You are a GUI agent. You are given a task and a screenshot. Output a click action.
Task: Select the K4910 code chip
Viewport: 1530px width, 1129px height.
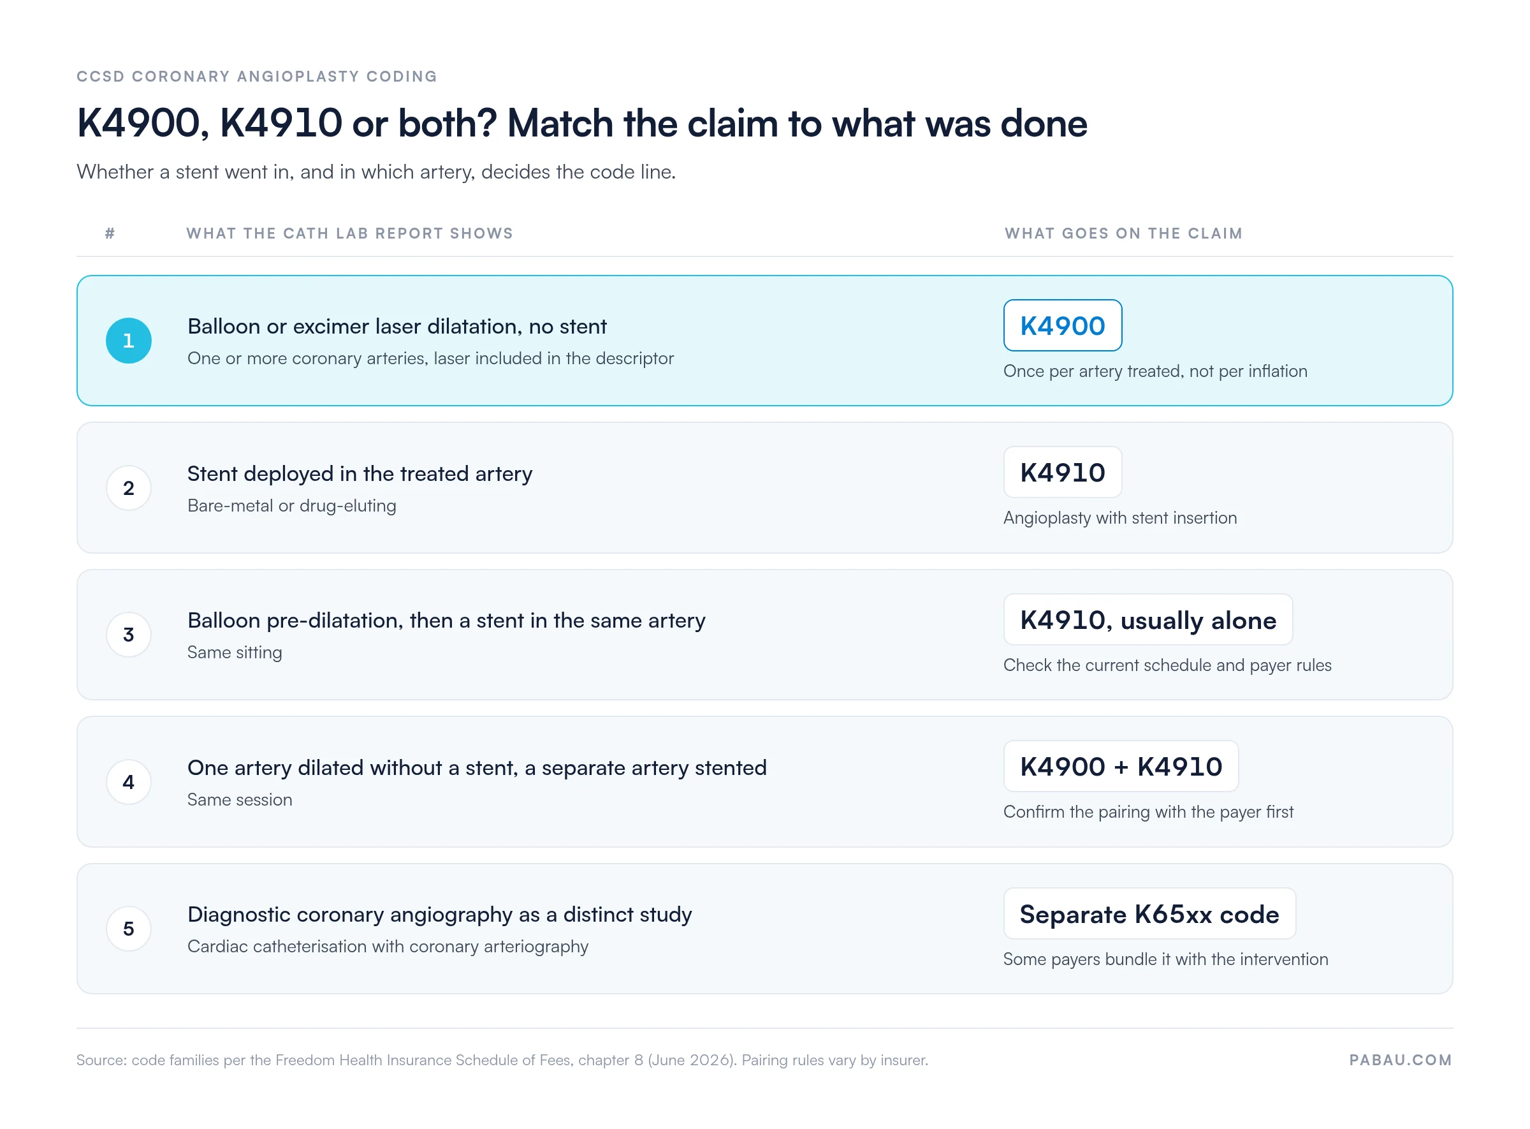point(1062,472)
